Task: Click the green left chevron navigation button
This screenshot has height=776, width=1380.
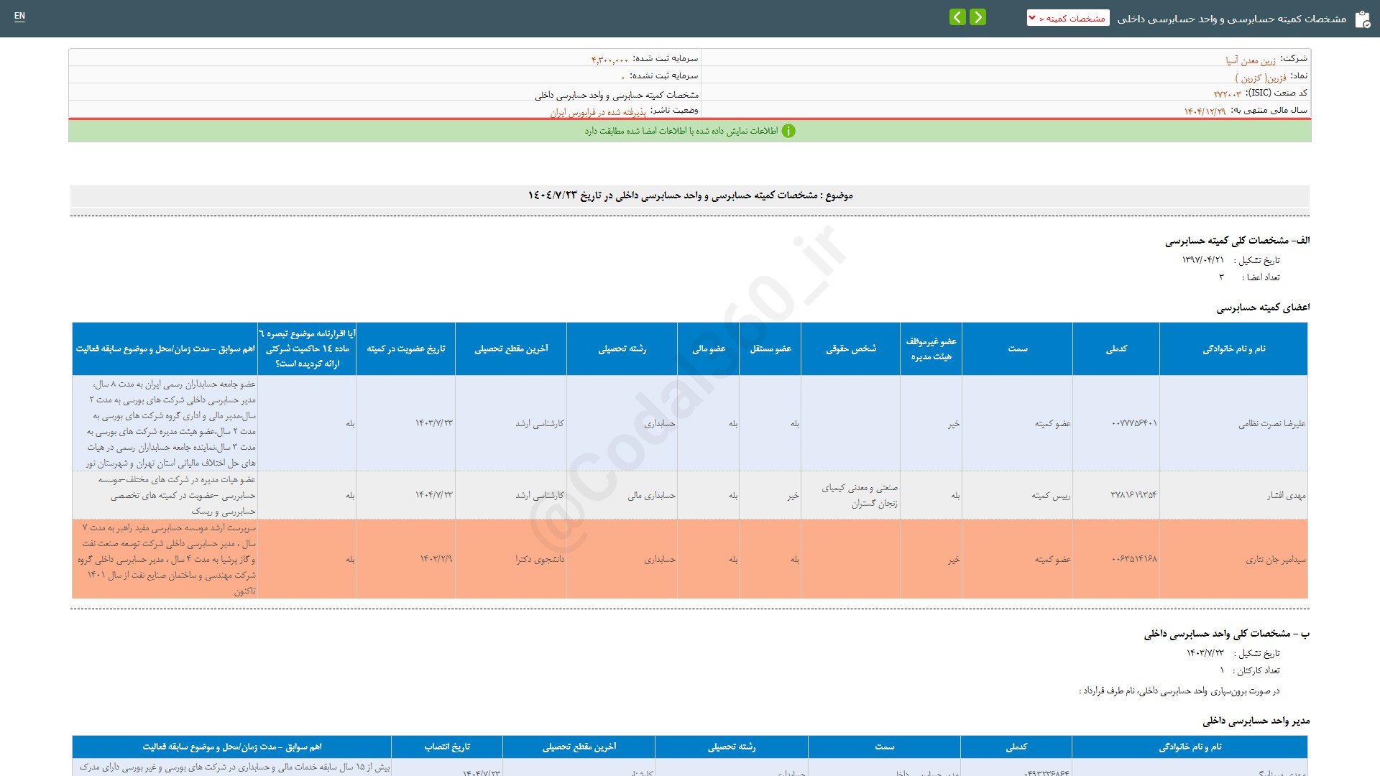Action: coord(957,17)
